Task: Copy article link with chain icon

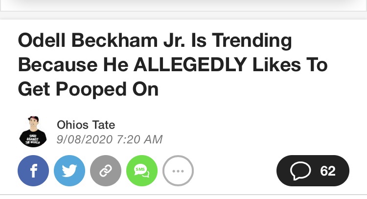Action: point(106,171)
